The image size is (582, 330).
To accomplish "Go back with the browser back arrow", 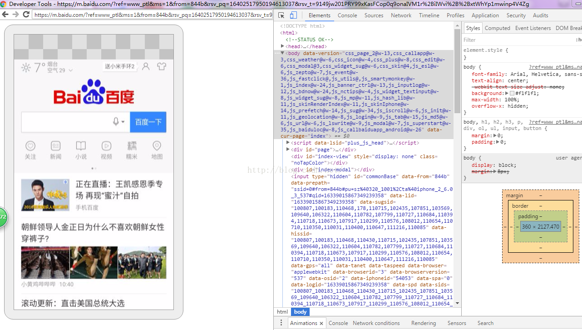I will coord(5,15).
